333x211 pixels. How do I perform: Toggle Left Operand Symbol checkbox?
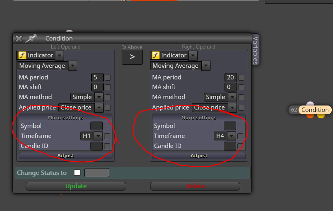(107, 126)
